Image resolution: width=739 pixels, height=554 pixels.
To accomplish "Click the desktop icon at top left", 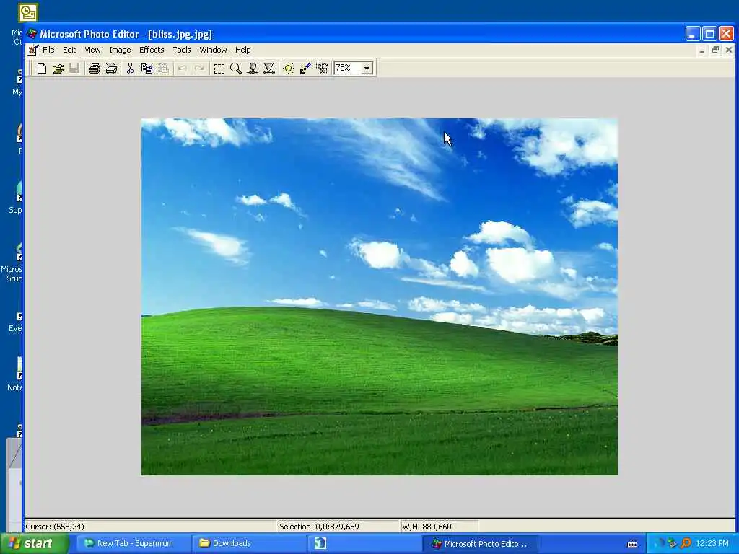I will 28,13.
